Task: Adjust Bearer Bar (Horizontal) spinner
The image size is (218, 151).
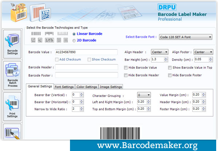Action: coord(82,102)
